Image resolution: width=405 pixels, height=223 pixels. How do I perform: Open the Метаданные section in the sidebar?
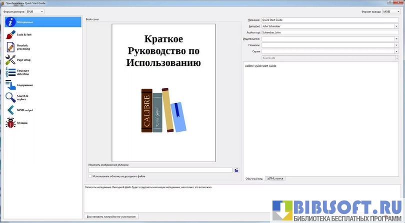[x=42, y=22]
